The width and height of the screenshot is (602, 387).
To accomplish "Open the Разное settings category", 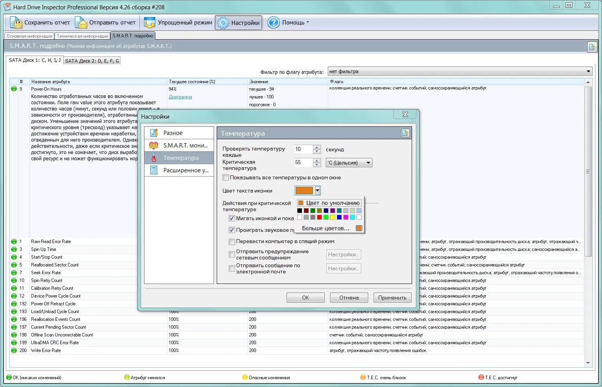I will (179, 133).
